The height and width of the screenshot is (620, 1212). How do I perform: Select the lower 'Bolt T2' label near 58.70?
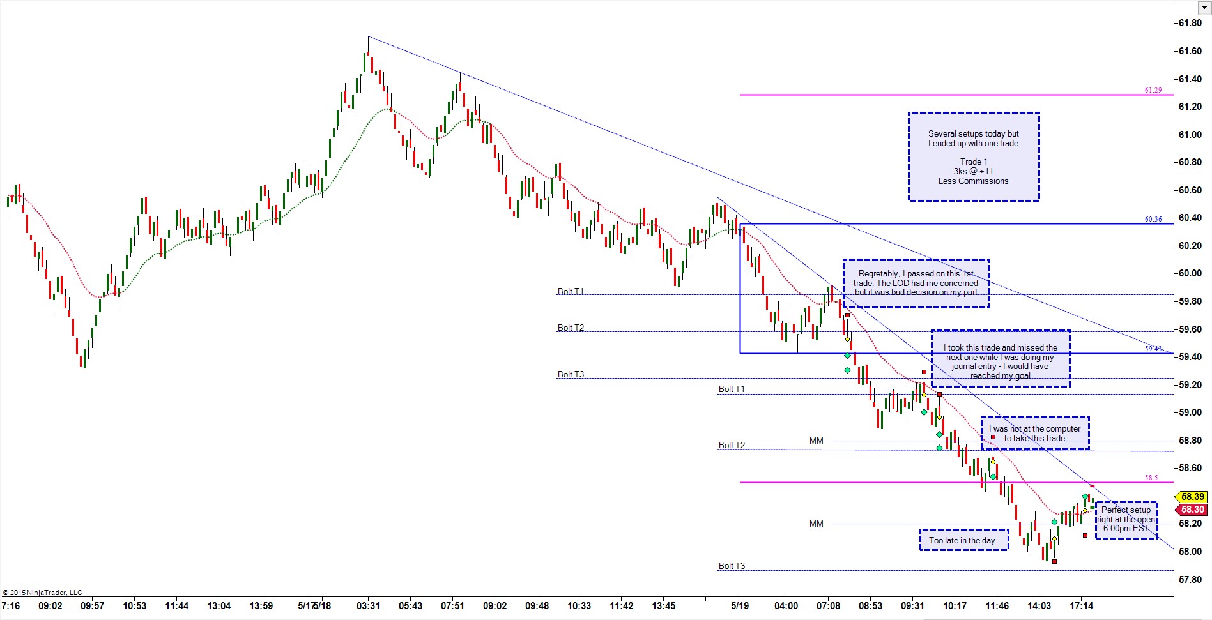click(732, 445)
